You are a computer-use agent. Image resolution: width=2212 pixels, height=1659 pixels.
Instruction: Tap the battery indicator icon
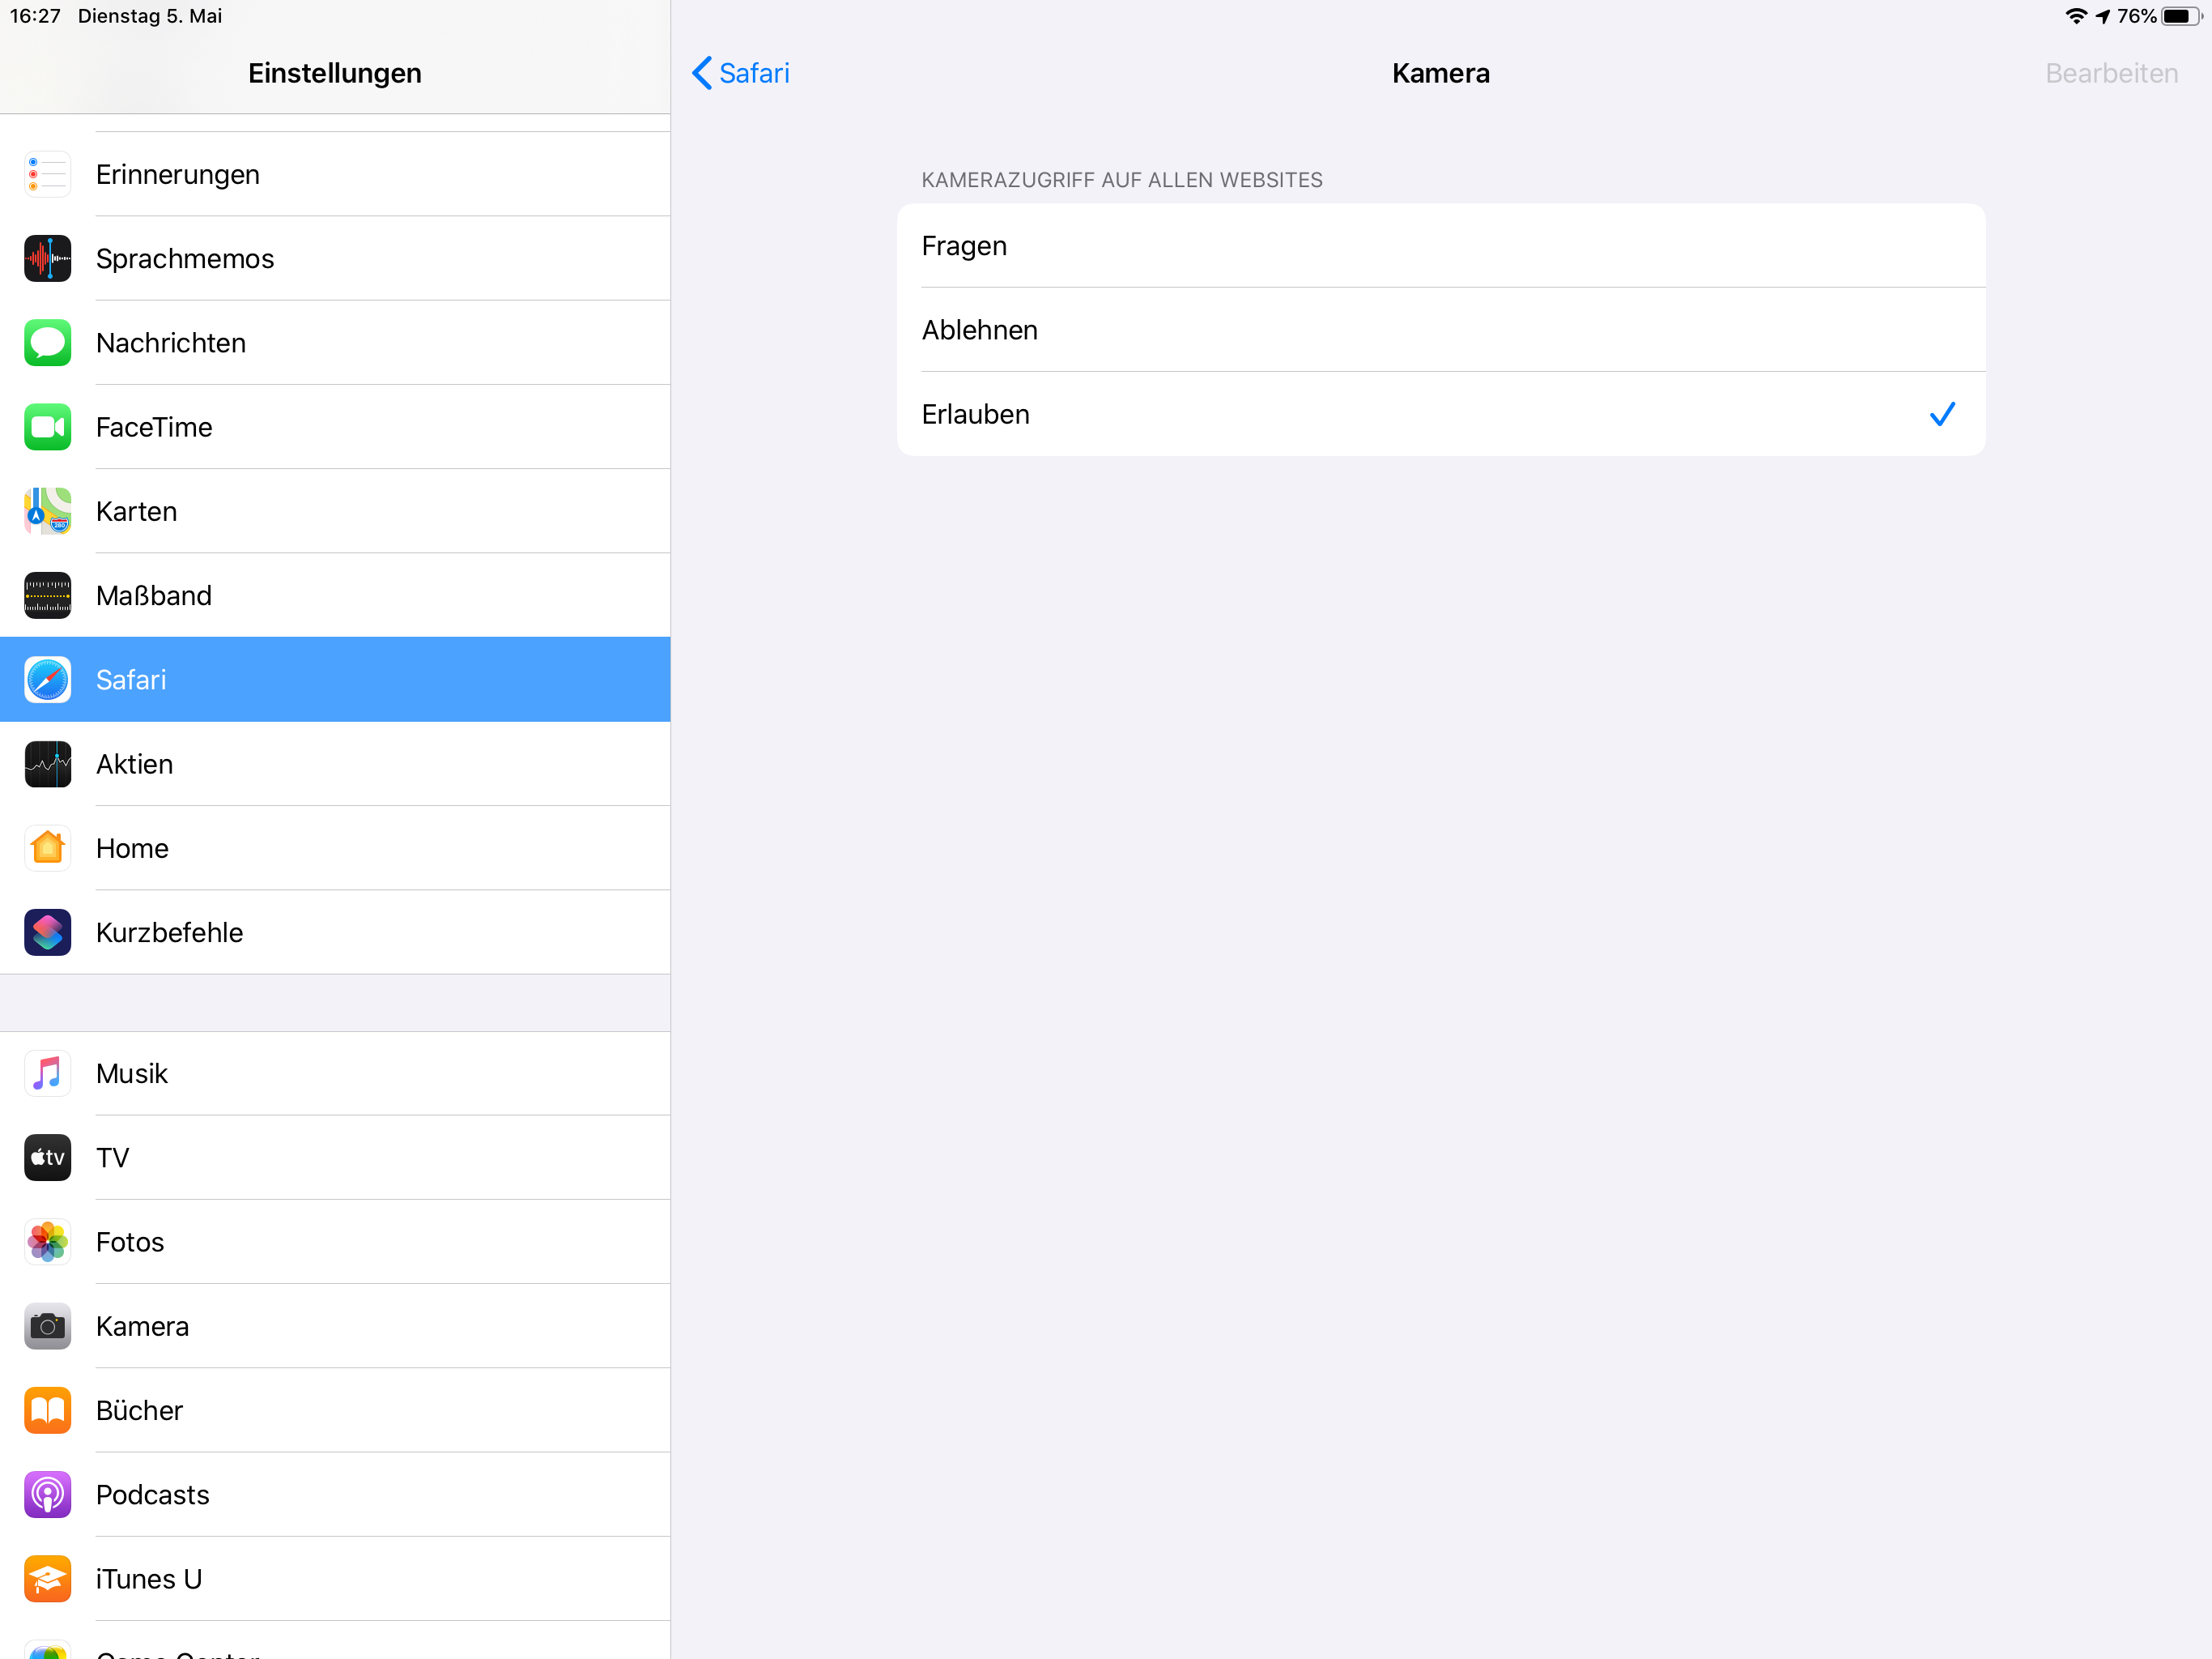coord(2182,16)
